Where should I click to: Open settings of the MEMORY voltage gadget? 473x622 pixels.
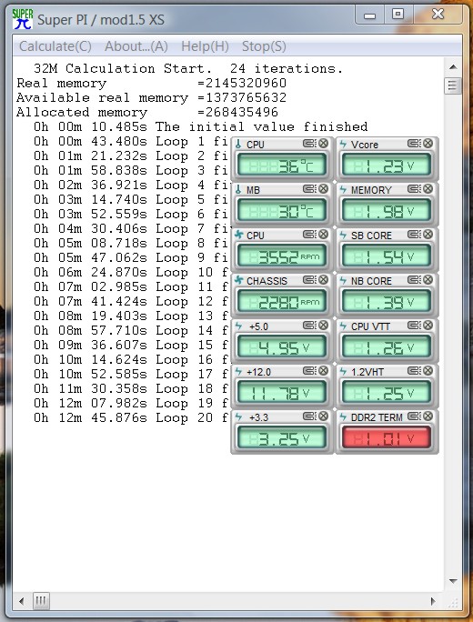[414, 189]
